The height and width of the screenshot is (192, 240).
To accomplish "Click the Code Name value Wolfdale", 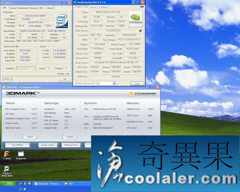I will tap(26, 19).
